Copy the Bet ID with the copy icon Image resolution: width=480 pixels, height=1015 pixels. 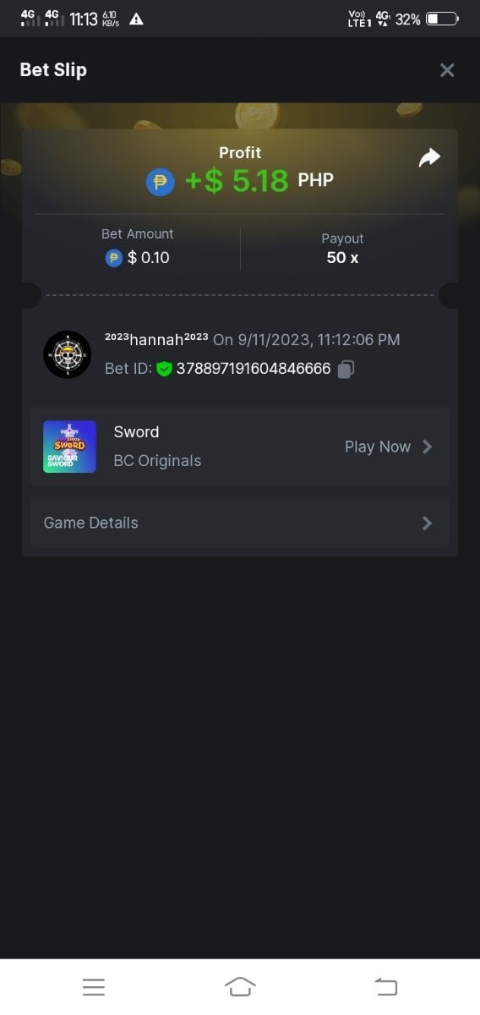click(346, 369)
